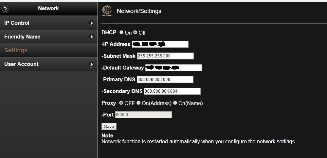
Task: Click the Network globe icon in header
Action: (107, 11)
